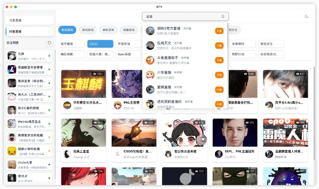Click the orange 斗鱼 badge for 在线天文
The image size is (319, 189).
pos(219,45)
